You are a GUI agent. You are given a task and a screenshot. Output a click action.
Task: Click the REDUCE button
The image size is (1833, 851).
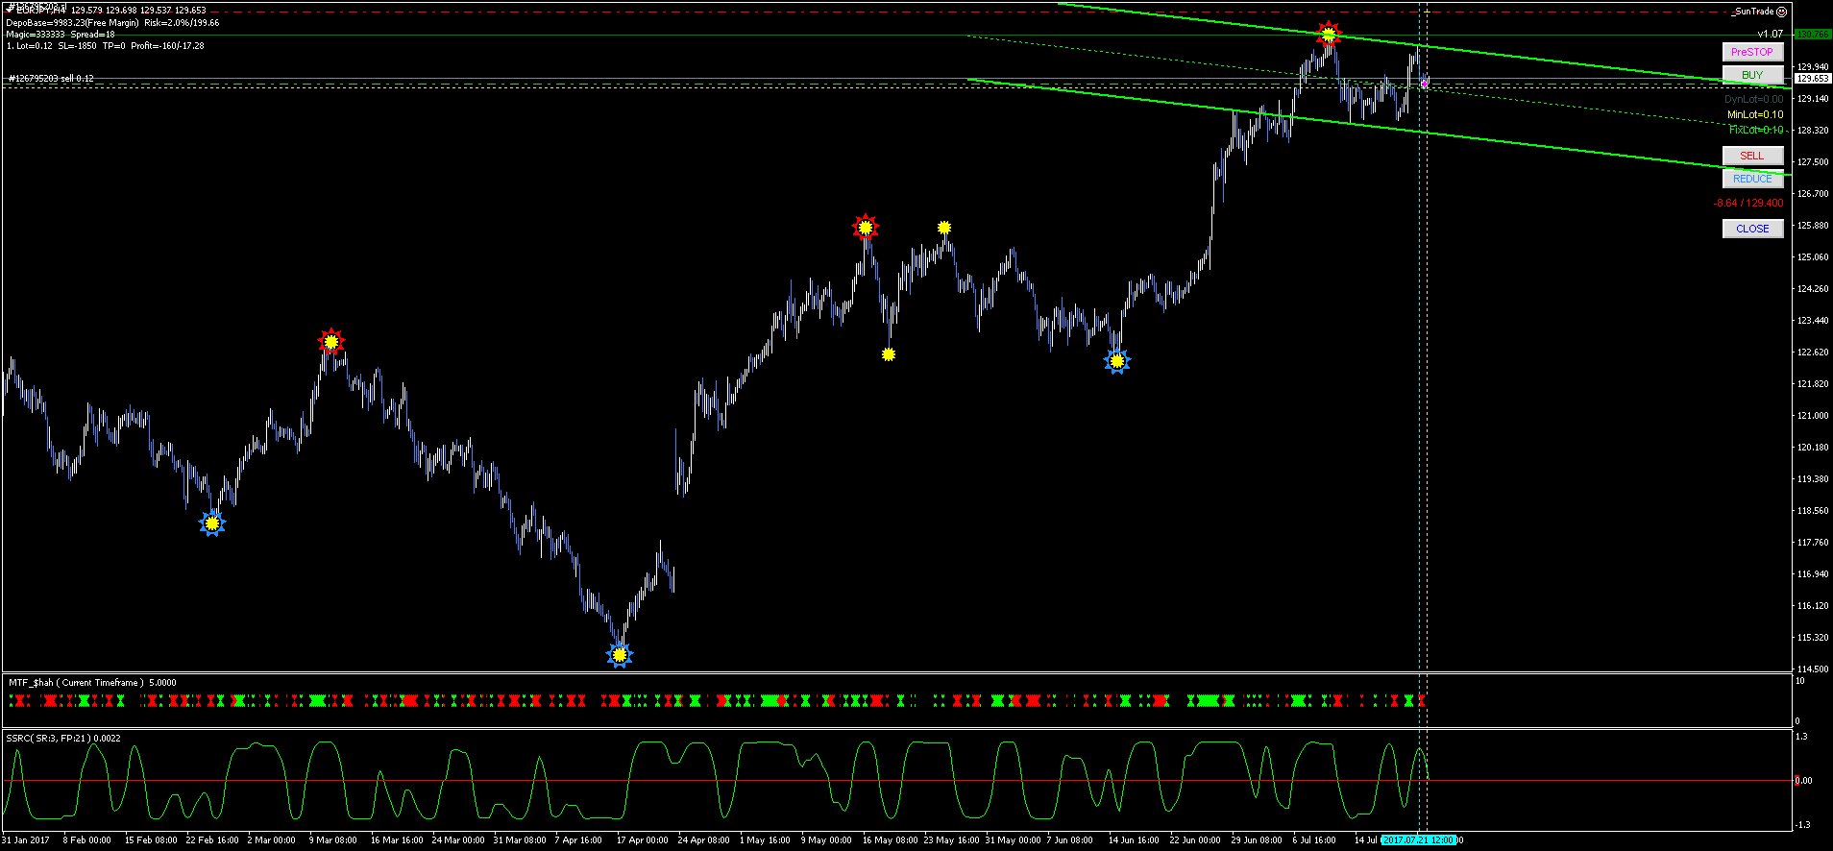[x=1752, y=179]
